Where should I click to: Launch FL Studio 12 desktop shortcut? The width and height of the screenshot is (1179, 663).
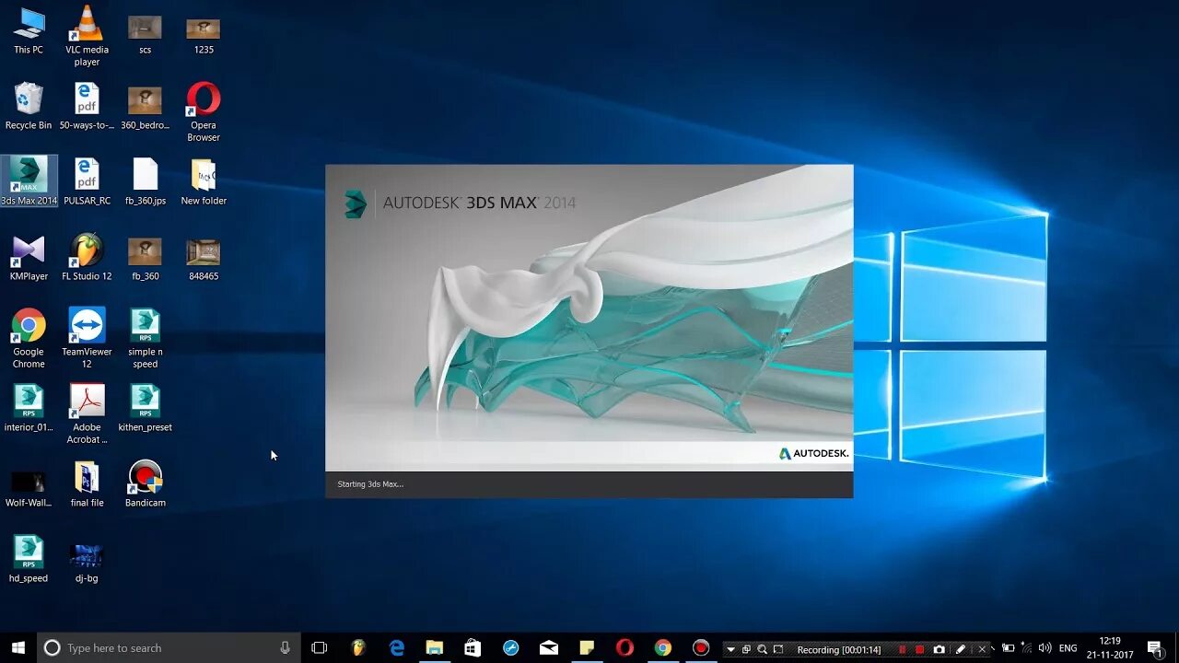[87, 257]
